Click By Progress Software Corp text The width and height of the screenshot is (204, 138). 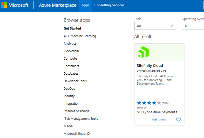click(151, 71)
